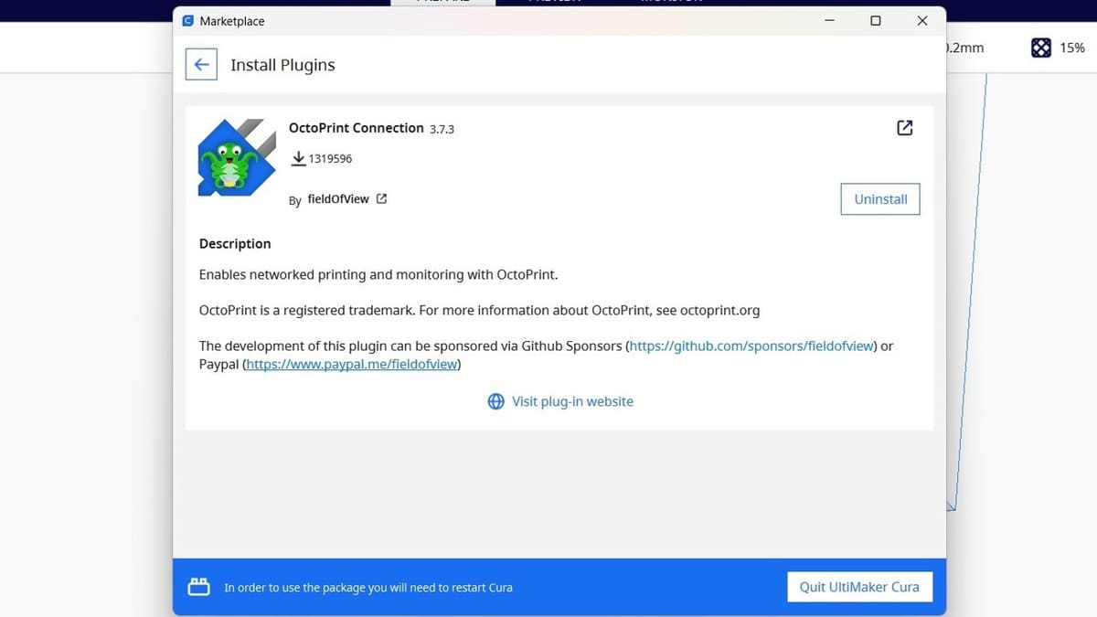Click the download count 1319596
This screenshot has width=1097, height=617.
click(330, 159)
